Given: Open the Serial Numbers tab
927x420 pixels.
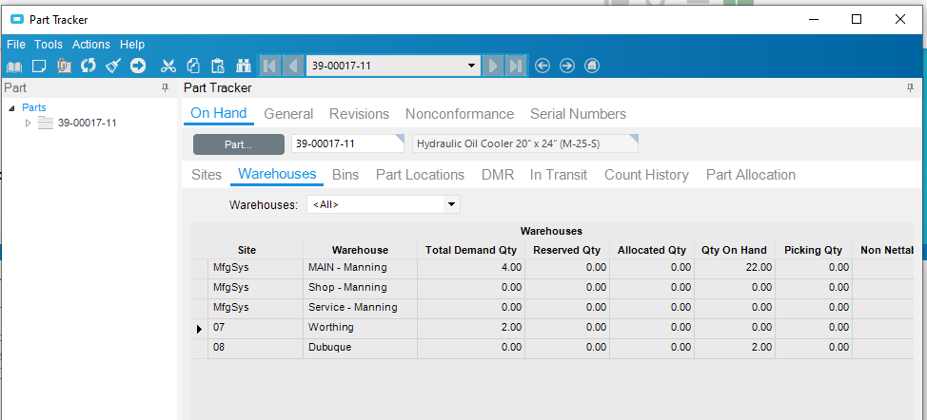Looking at the screenshot, I should [579, 114].
